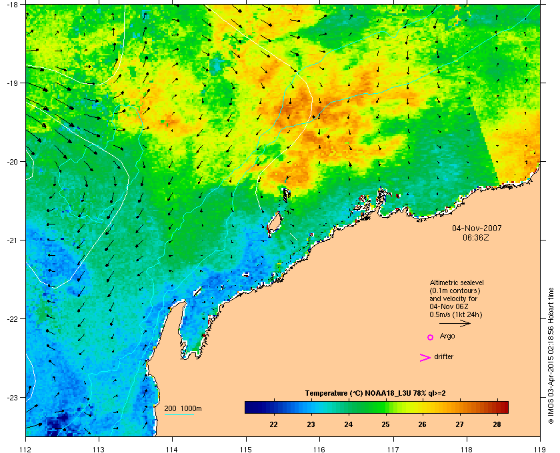Click the longitude axis label 113
The height and width of the screenshot is (453, 560).
[99, 449]
